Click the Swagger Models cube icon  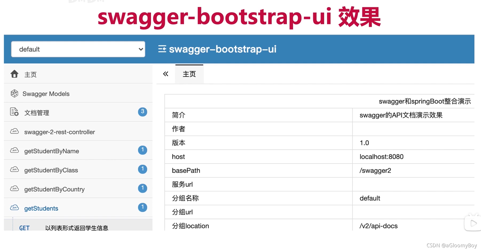[x=14, y=93]
